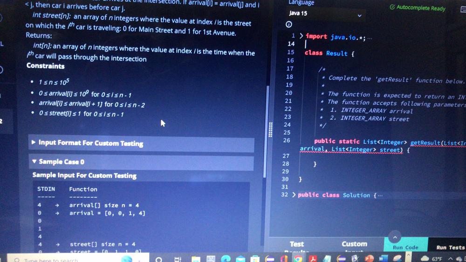Open the Java 15 language dropdown

click(x=325, y=14)
